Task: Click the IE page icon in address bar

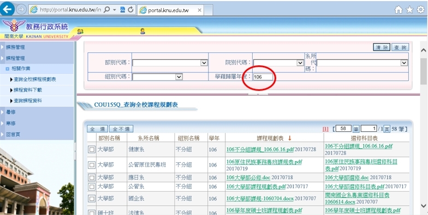Action: [34, 10]
